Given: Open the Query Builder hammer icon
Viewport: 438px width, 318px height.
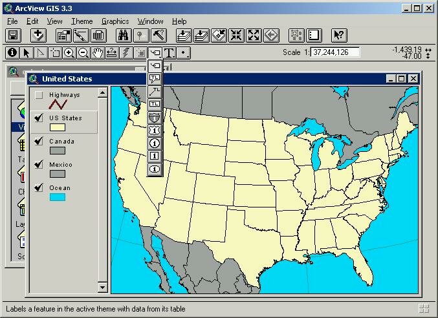Looking at the screenshot, I should (x=159, y=36).
